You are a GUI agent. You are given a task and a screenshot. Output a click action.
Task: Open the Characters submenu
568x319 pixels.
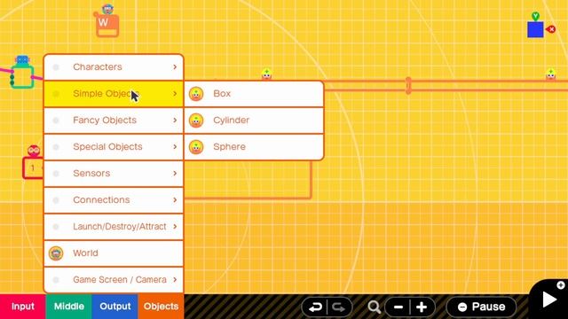(x=114, y=67)
